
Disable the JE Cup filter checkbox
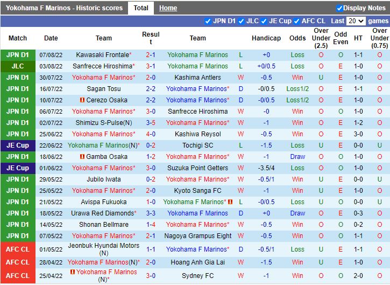264,21
